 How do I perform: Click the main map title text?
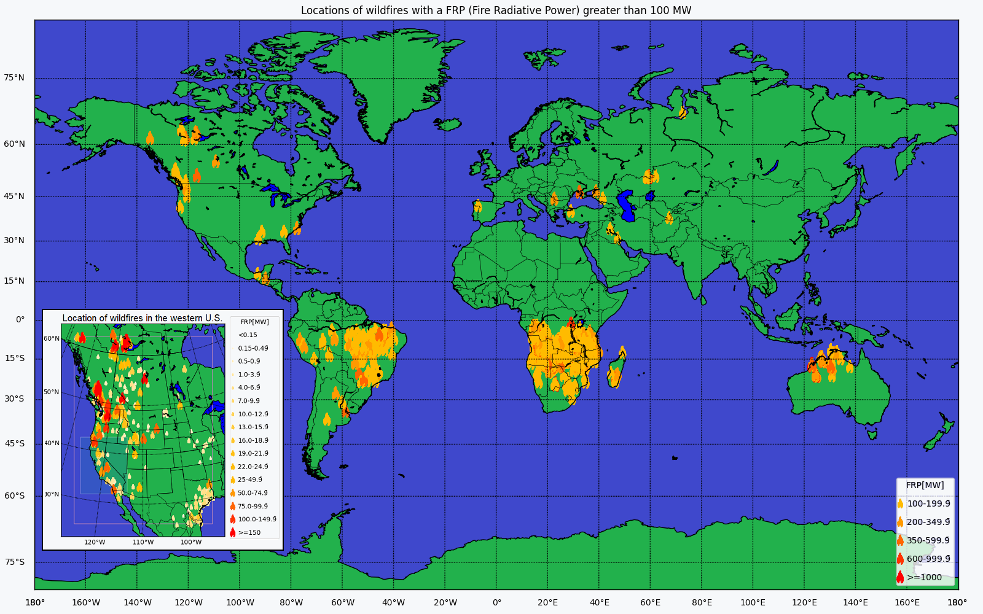(x=496, y=10)
